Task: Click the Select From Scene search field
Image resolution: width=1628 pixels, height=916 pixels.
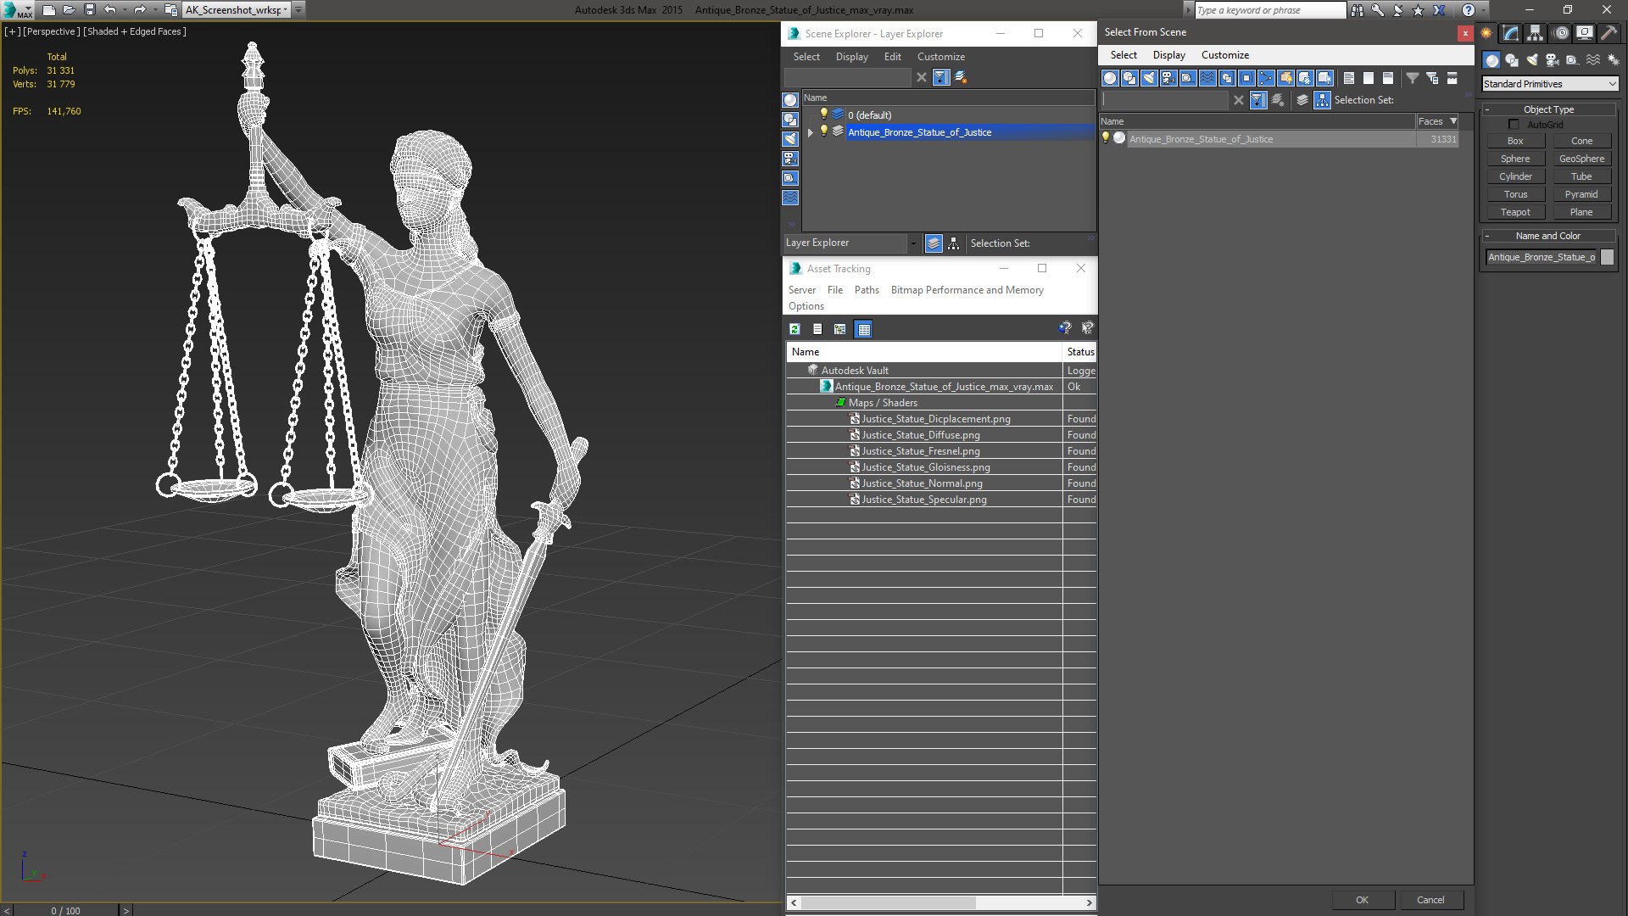Action: click(x=1165, y=100)
